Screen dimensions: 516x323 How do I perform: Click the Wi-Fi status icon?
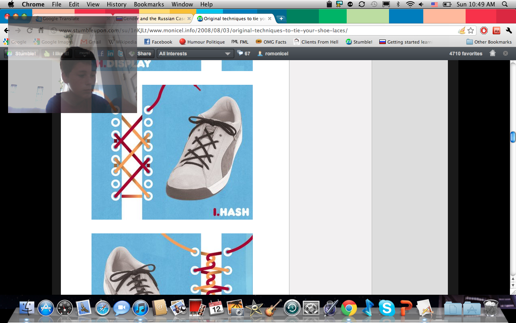click(410, 4)
